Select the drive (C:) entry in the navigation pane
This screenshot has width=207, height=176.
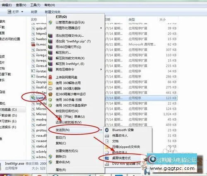click(8, 110)
